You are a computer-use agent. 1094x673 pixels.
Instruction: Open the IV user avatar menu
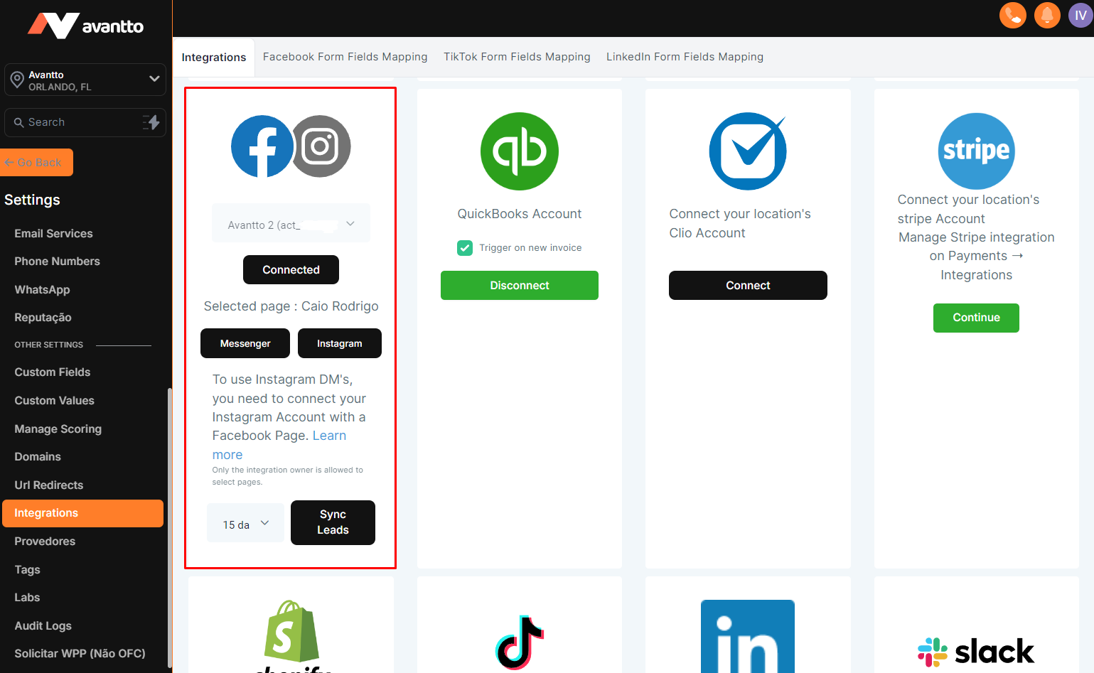tap(1080, 15)
